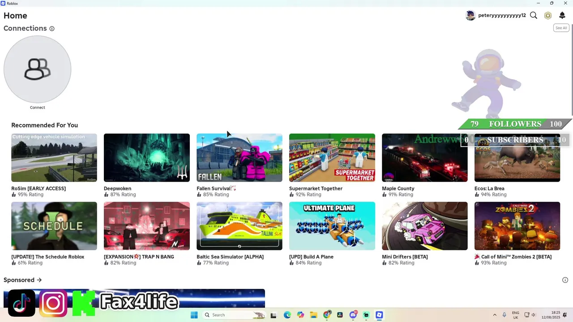
Task: Click the 'RoSim [EARLY ACCESS]' title text
Action: pyautogui.click(x=38, y=189)
